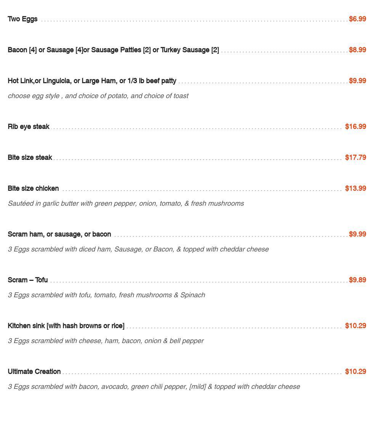368x427 pixels.
Task: Click the $9.89 Tofu scramble price
Action: point(357,280)
